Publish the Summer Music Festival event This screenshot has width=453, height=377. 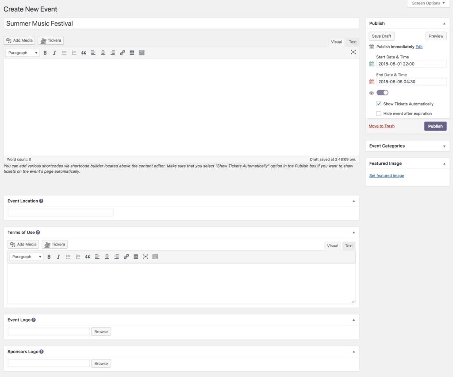point(435,126)
